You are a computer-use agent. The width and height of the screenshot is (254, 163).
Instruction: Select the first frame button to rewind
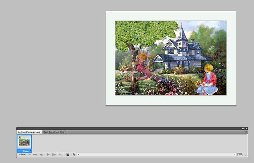tap(35, 154)
